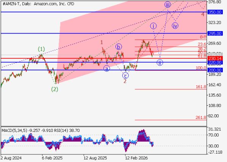
Task: Select the circled b wave label
Action: (x=118, y=47)
